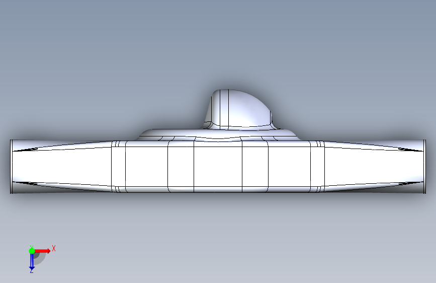Click the red X axis arrow of the triad
The width and height of the screenshot is (436, 283).
click(x=42, y=251)
